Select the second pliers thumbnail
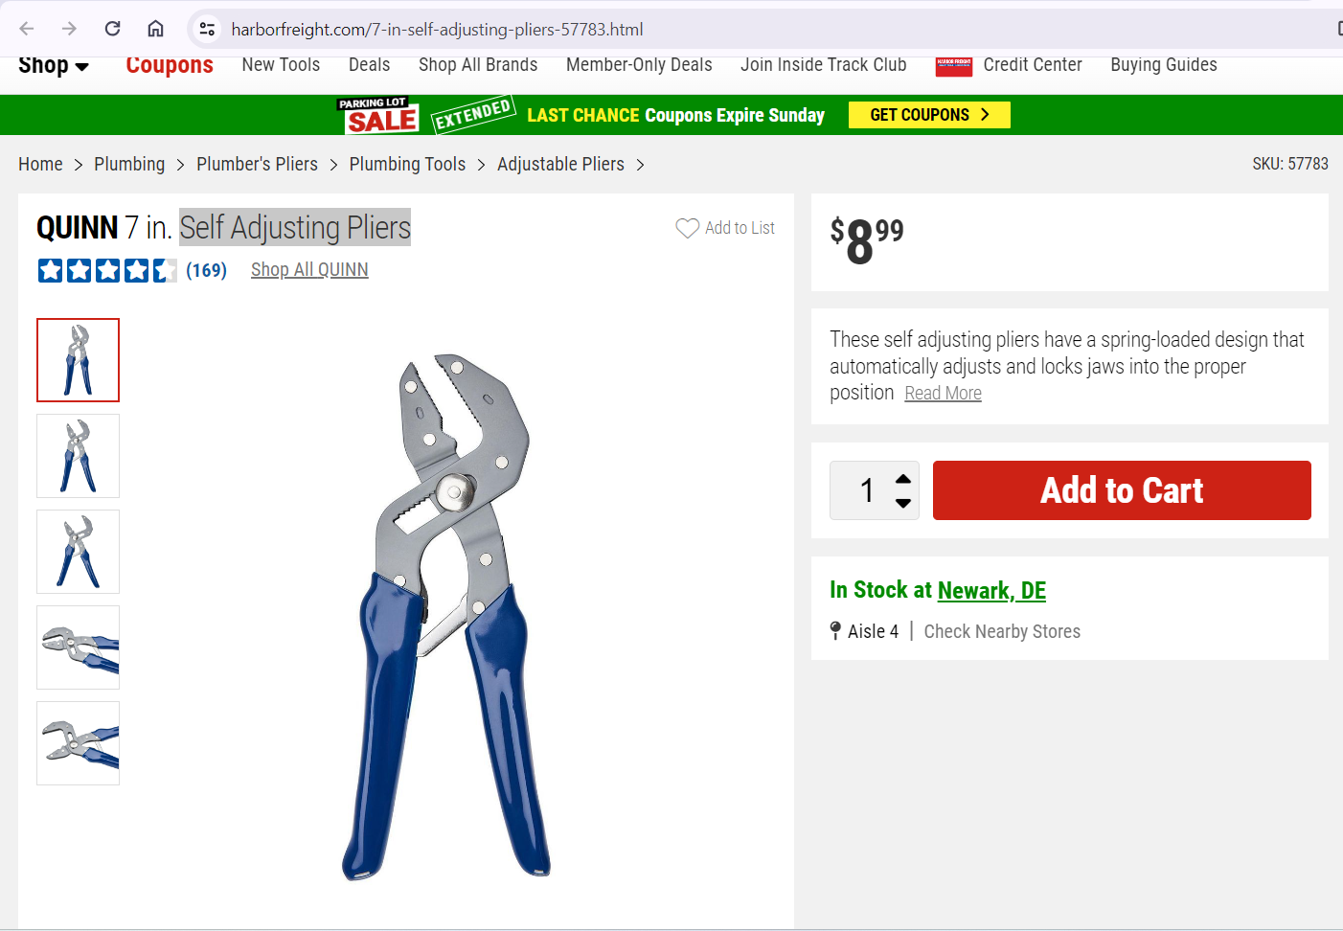Screen dimensions: 1343x931 pos(78,456)
